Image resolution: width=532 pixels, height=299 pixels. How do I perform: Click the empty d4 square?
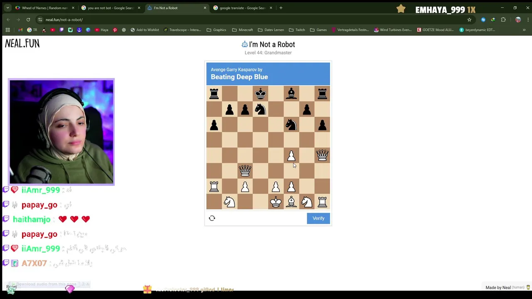pyautogui.click(x=261, y=156)
